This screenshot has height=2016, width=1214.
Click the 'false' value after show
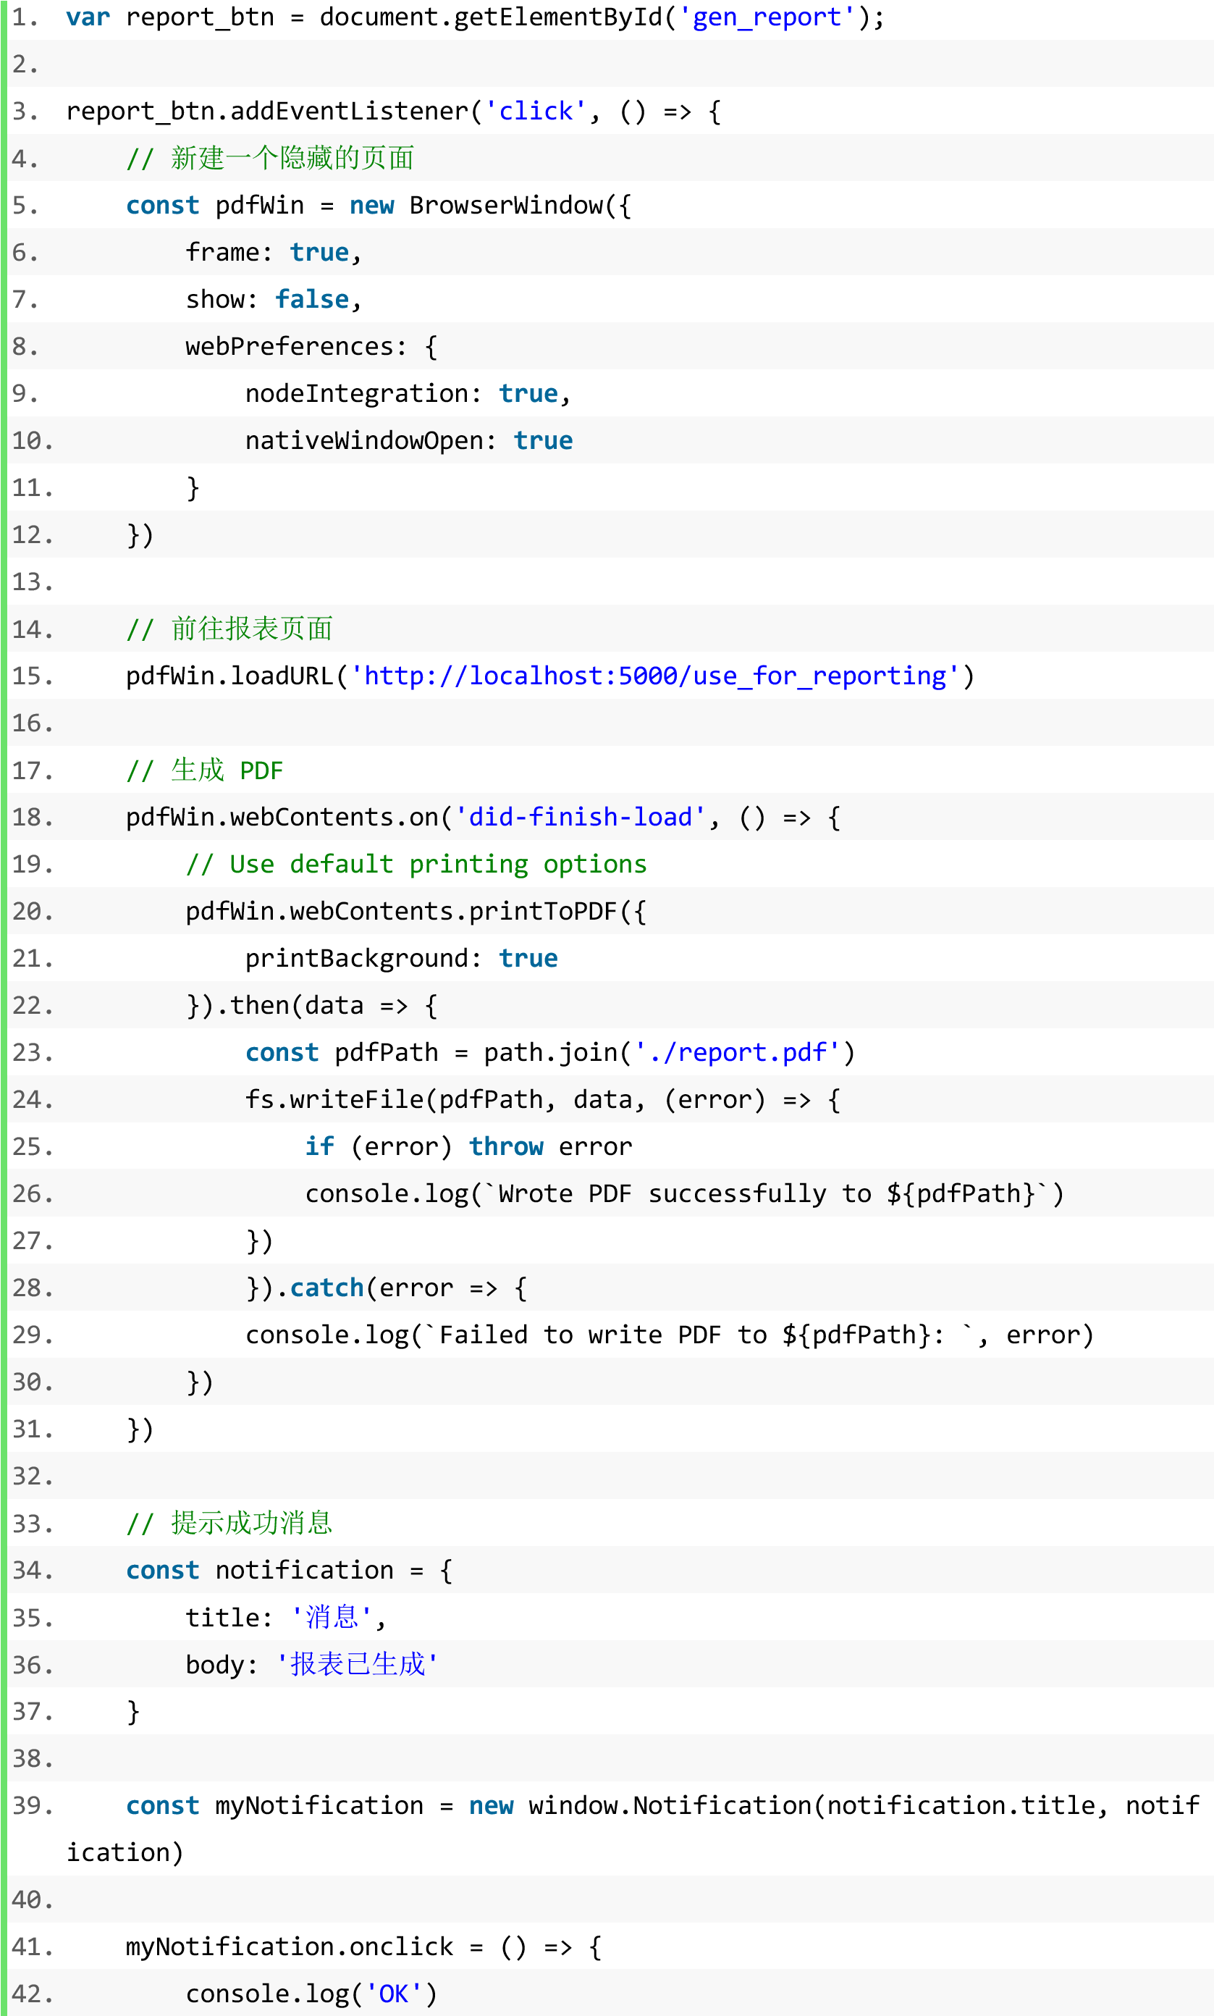pos(312,300)
